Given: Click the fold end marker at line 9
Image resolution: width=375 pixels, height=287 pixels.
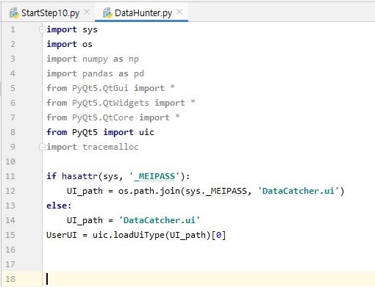Looking at the screenshot, I should click(42, 147).
